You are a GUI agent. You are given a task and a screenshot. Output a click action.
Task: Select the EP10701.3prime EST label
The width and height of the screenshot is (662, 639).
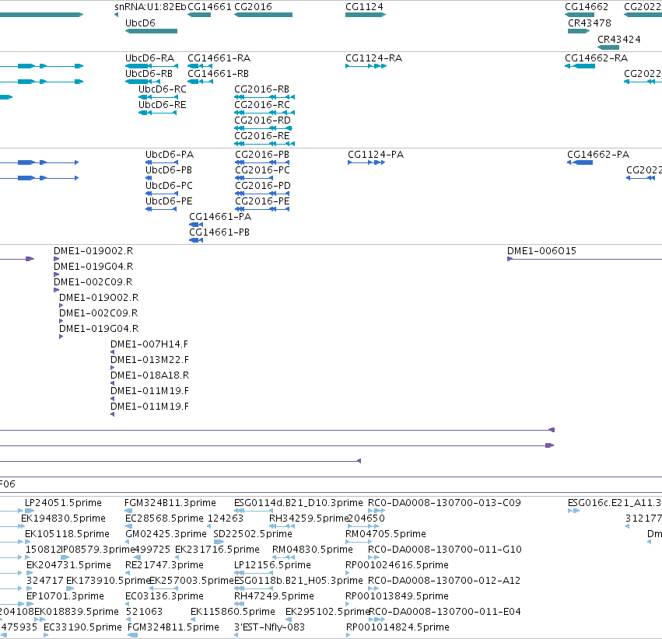[x=65, y=597]
